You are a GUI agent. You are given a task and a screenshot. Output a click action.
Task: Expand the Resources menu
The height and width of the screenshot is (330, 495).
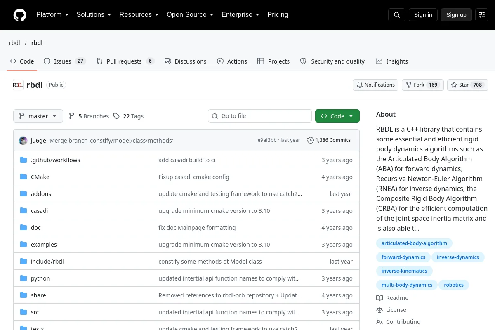click(x=139, y=15)
